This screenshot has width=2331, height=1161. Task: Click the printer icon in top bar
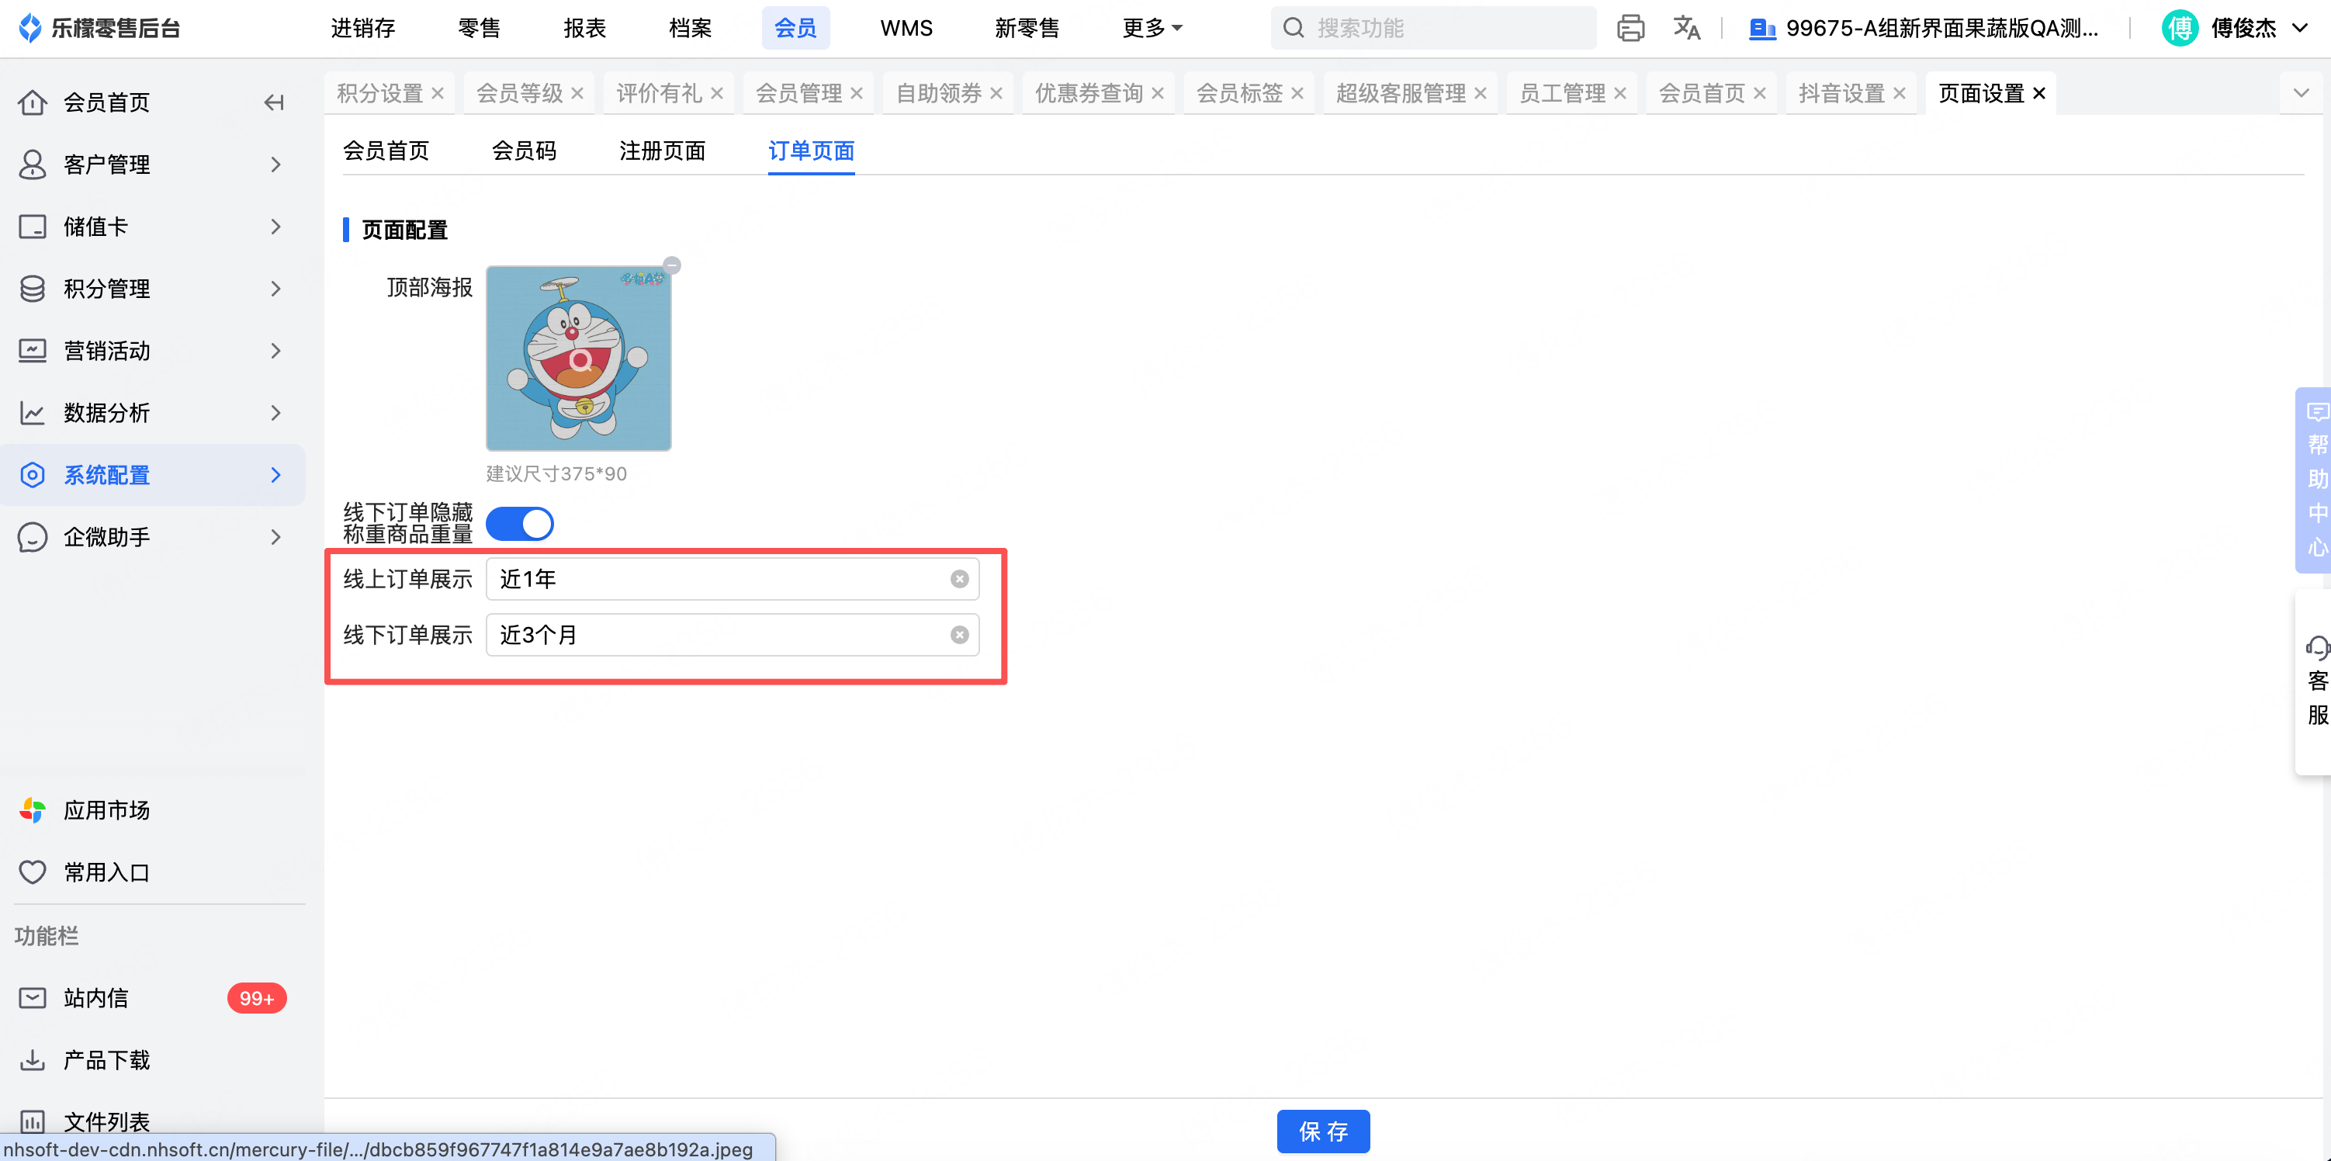1630,28
